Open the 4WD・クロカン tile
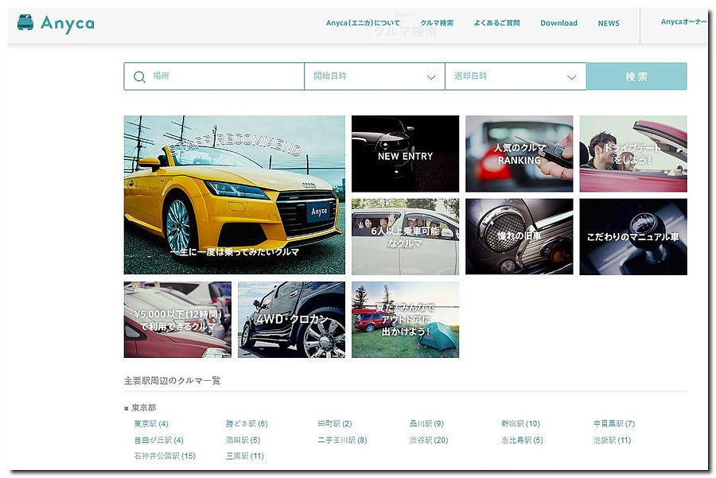 point(291,320)
